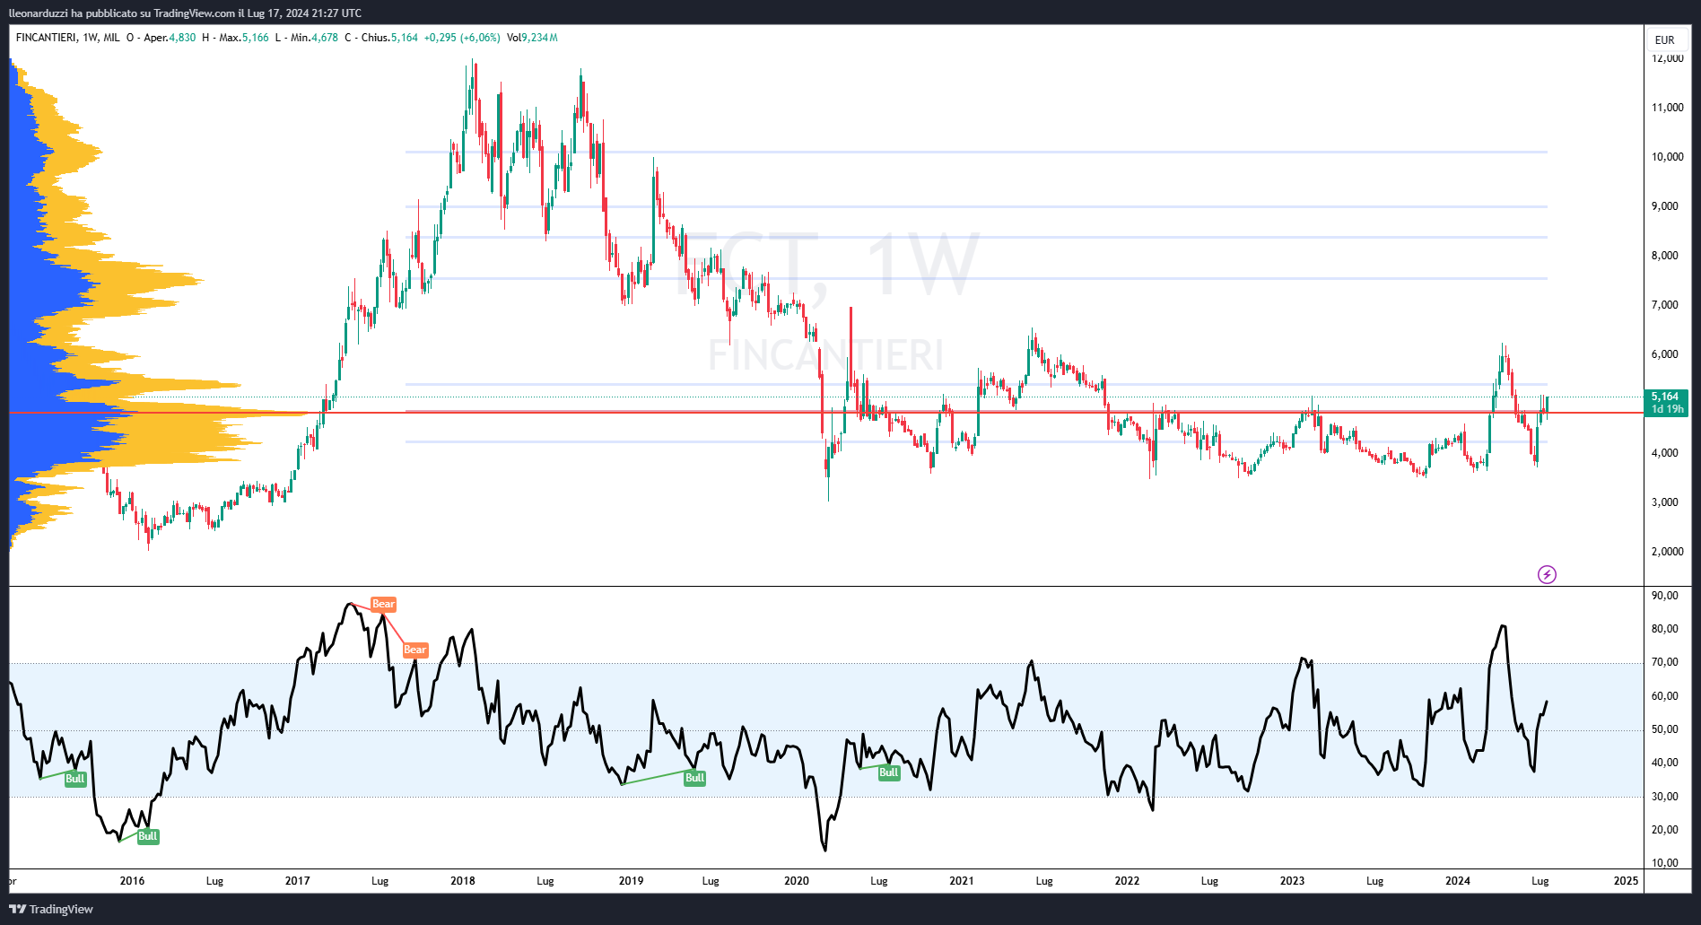Click the 2016 time axis label
The image size is (1701, 925).
pos(132,881)
